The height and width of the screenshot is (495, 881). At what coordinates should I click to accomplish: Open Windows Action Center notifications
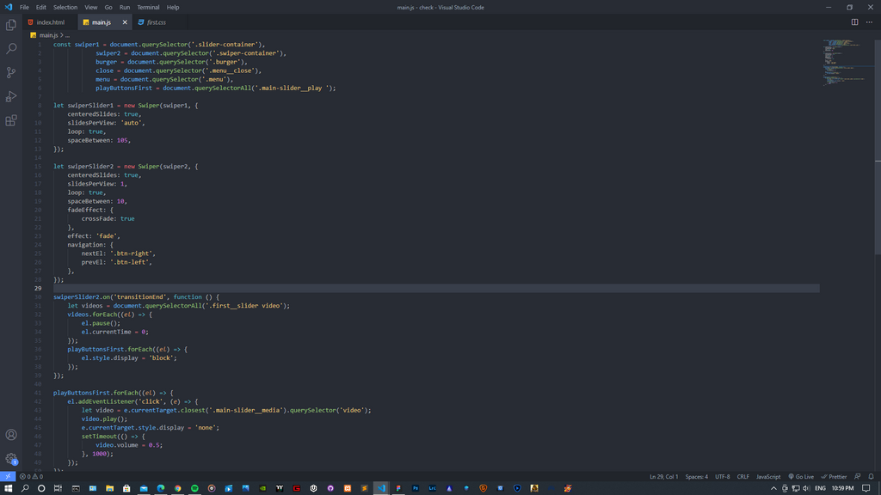[x=866, y=488]
